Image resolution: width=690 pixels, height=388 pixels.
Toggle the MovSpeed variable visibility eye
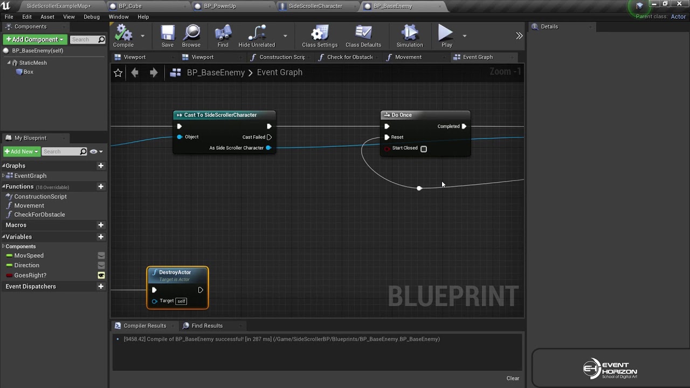click(101, 255)
